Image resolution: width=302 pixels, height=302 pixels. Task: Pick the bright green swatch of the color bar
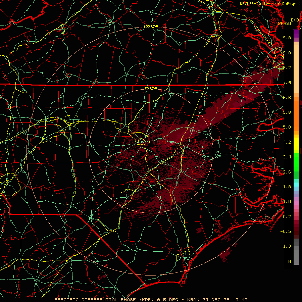tap(297, 162)
